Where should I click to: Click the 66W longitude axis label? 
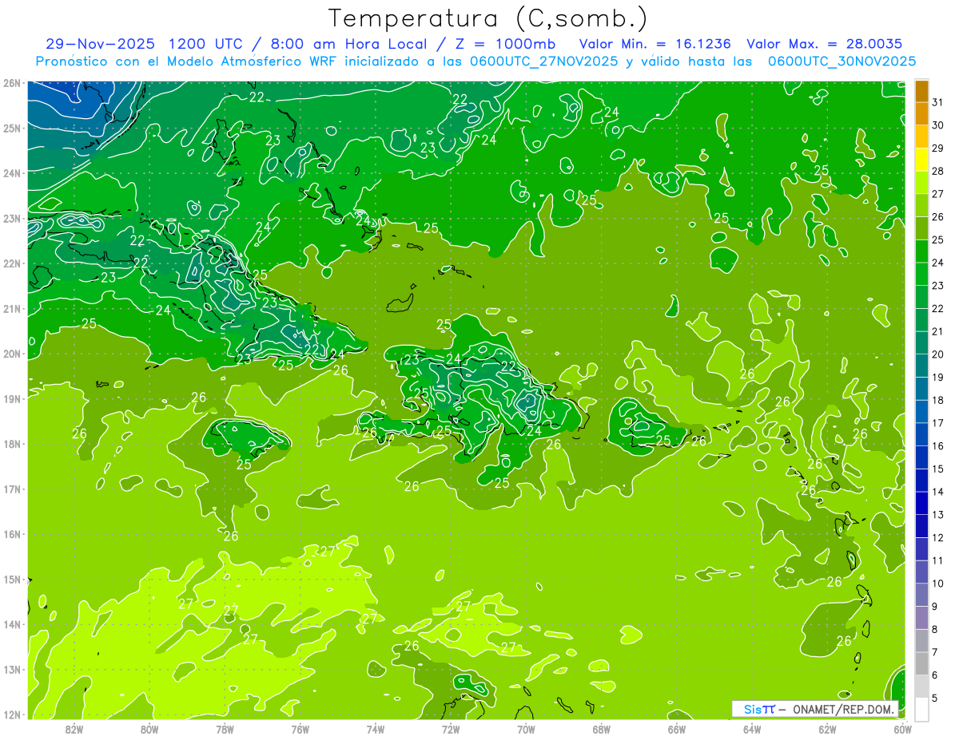click(677, 728)
